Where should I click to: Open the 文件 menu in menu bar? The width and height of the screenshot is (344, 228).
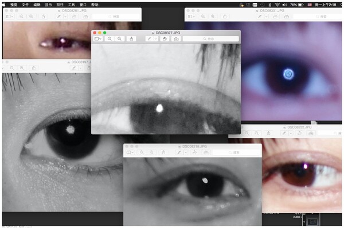coord(25,5)
